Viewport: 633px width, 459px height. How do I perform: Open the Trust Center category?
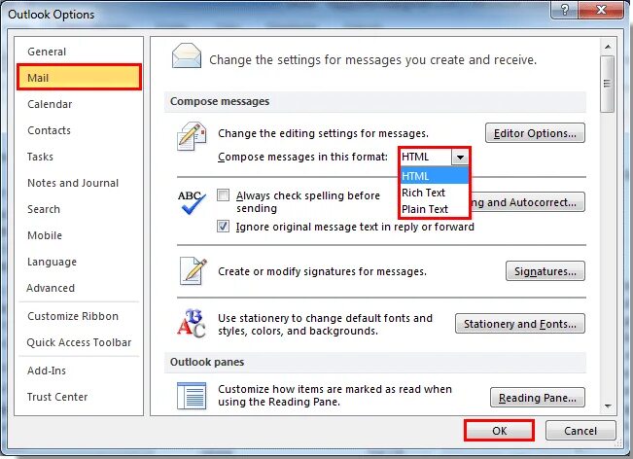pos(79,397)
